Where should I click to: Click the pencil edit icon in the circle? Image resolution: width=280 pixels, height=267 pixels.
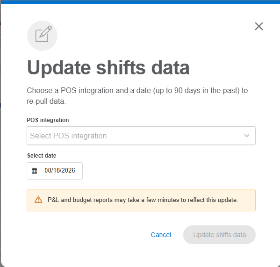point(43,34)
